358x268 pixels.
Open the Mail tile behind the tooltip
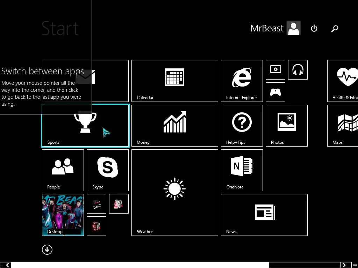[110, 81]
